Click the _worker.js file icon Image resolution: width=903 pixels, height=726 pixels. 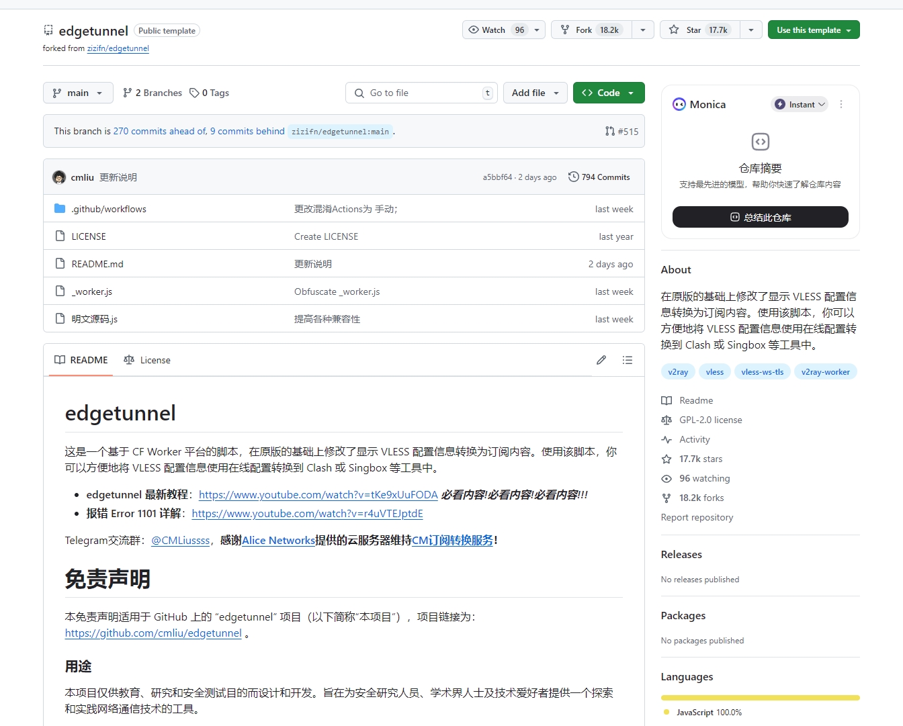pos(60,291)
